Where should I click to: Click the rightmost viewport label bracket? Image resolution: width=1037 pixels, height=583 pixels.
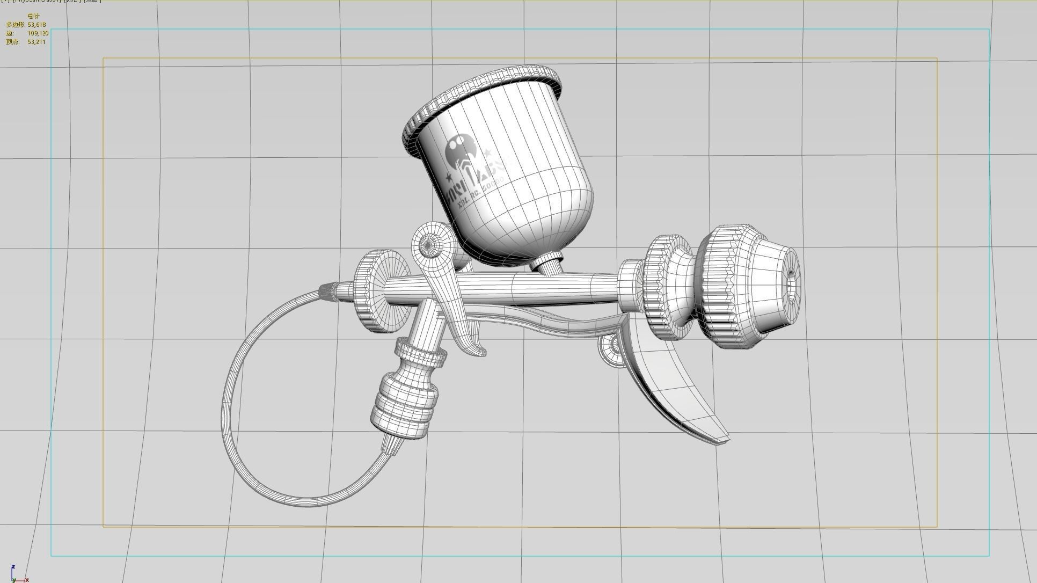[100, 2]
